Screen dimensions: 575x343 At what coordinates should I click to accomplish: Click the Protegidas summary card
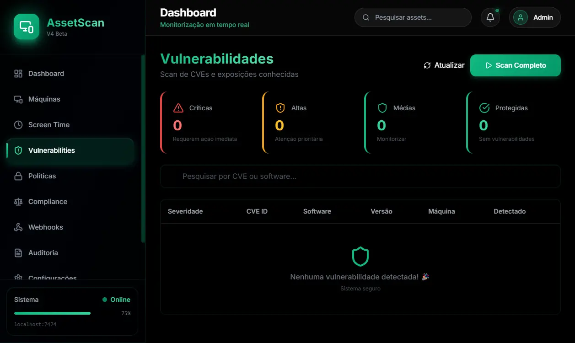coord(513,123)
